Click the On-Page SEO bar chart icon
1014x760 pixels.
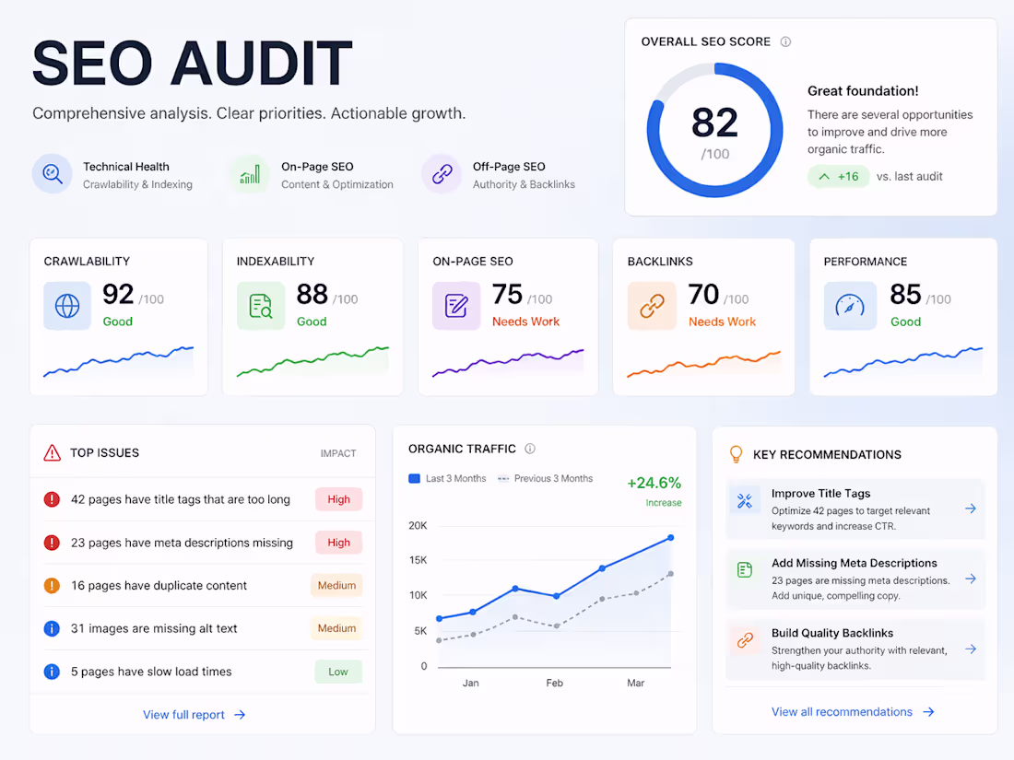tap(250, 174)
